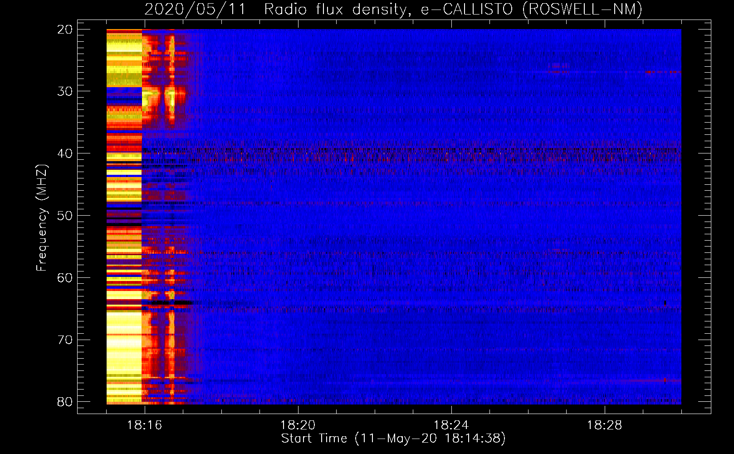Viewport: 734px width, 454px height.
Task: Click frequency tick label 60
Action: pyautogui.click(x=65, y=278)
